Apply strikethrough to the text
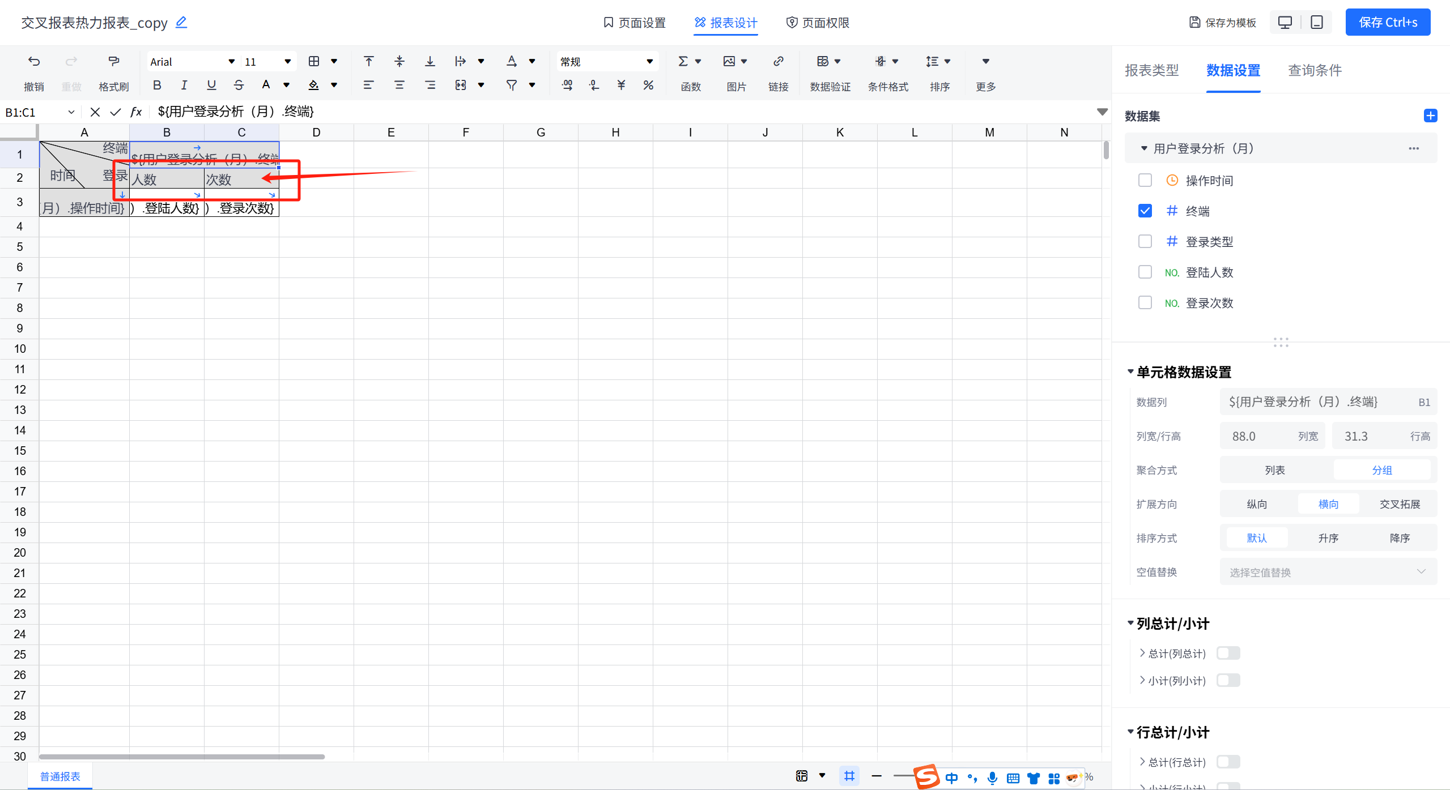 pyautogui.click(x=239, y=85)
